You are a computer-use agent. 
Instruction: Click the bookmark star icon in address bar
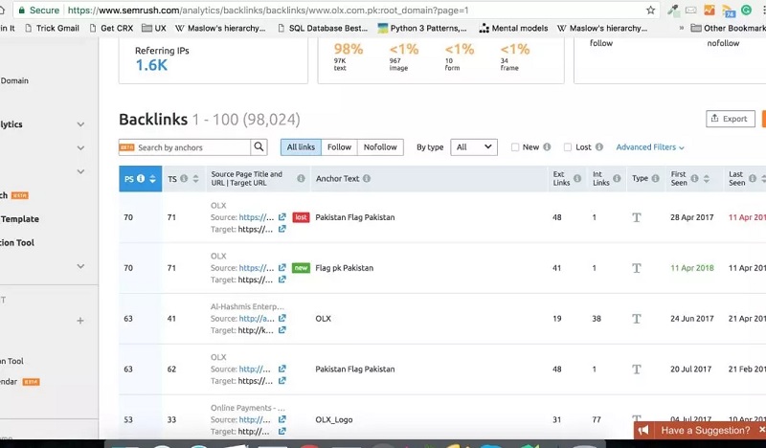(x=650, y=10)
